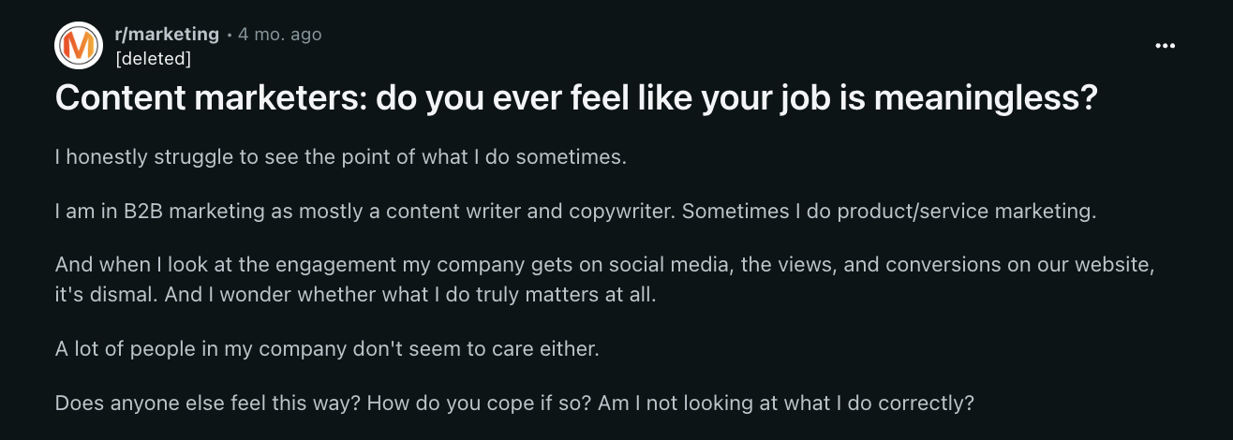Click the [deleted] author label
Viewport: 1233px width, 440px height.
pyautogui.click(x=152, y=59)
